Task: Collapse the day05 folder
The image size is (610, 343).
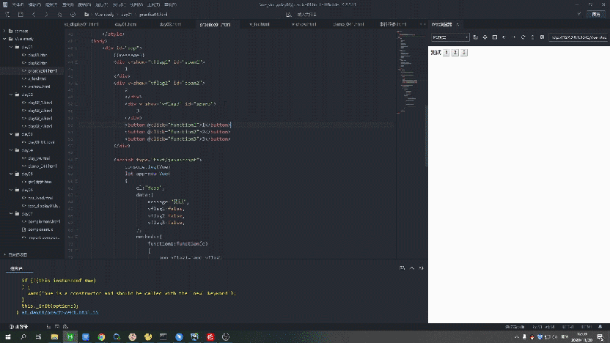Action: pos(11,174)
